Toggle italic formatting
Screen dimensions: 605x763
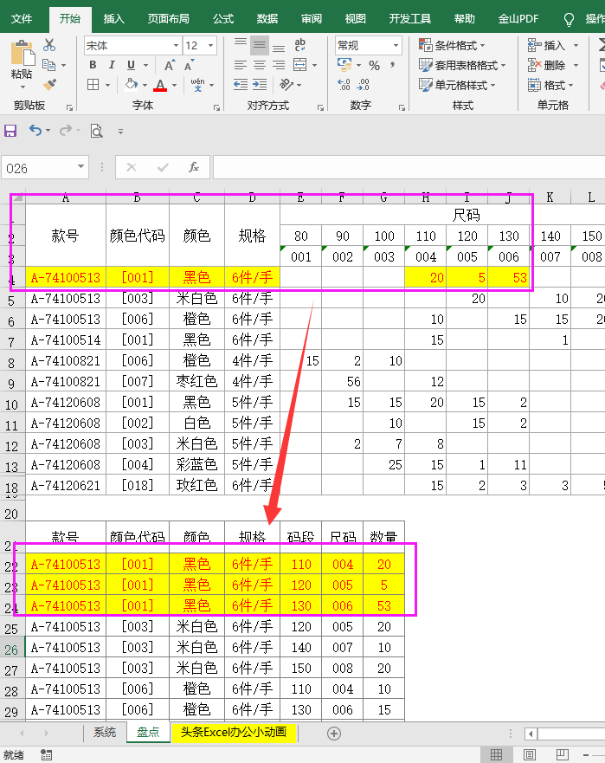[x=112, y=65]
